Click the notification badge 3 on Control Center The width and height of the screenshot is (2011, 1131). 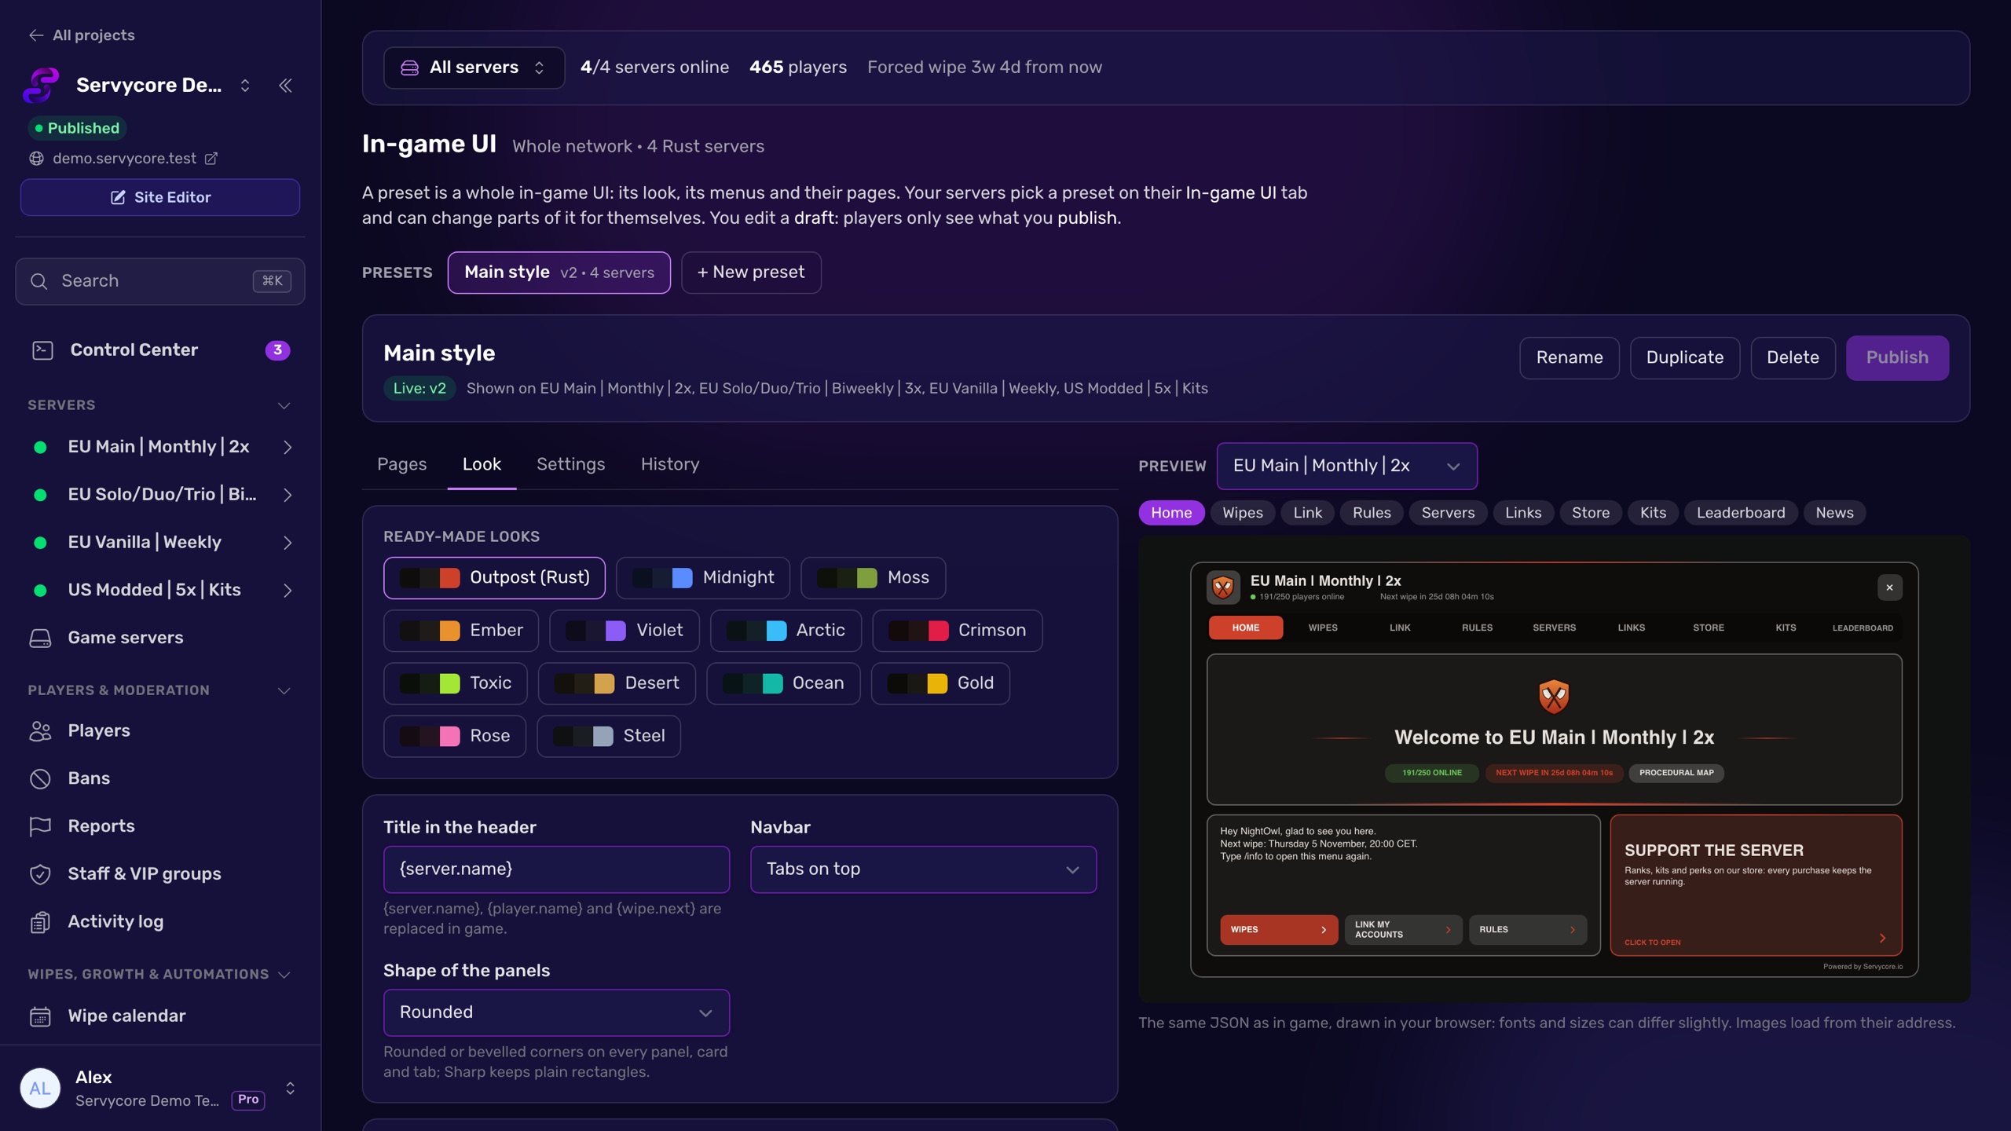click(277, 350)
